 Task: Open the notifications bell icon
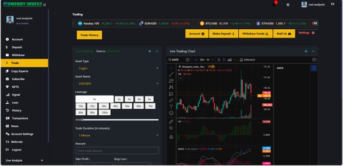tap(274, 5)
